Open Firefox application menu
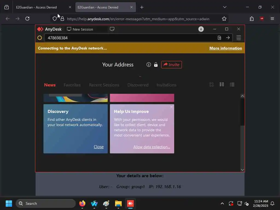The image size is (280, 210). [272, 19]
